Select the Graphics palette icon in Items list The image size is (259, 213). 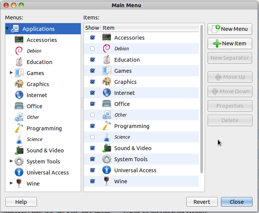coord(107,82)
